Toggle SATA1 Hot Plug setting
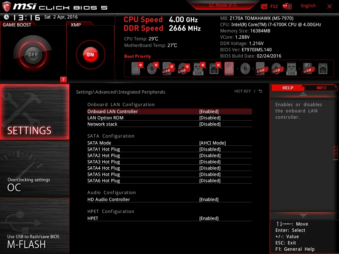The height and width of the screenshot is (254, 339). 169,149
